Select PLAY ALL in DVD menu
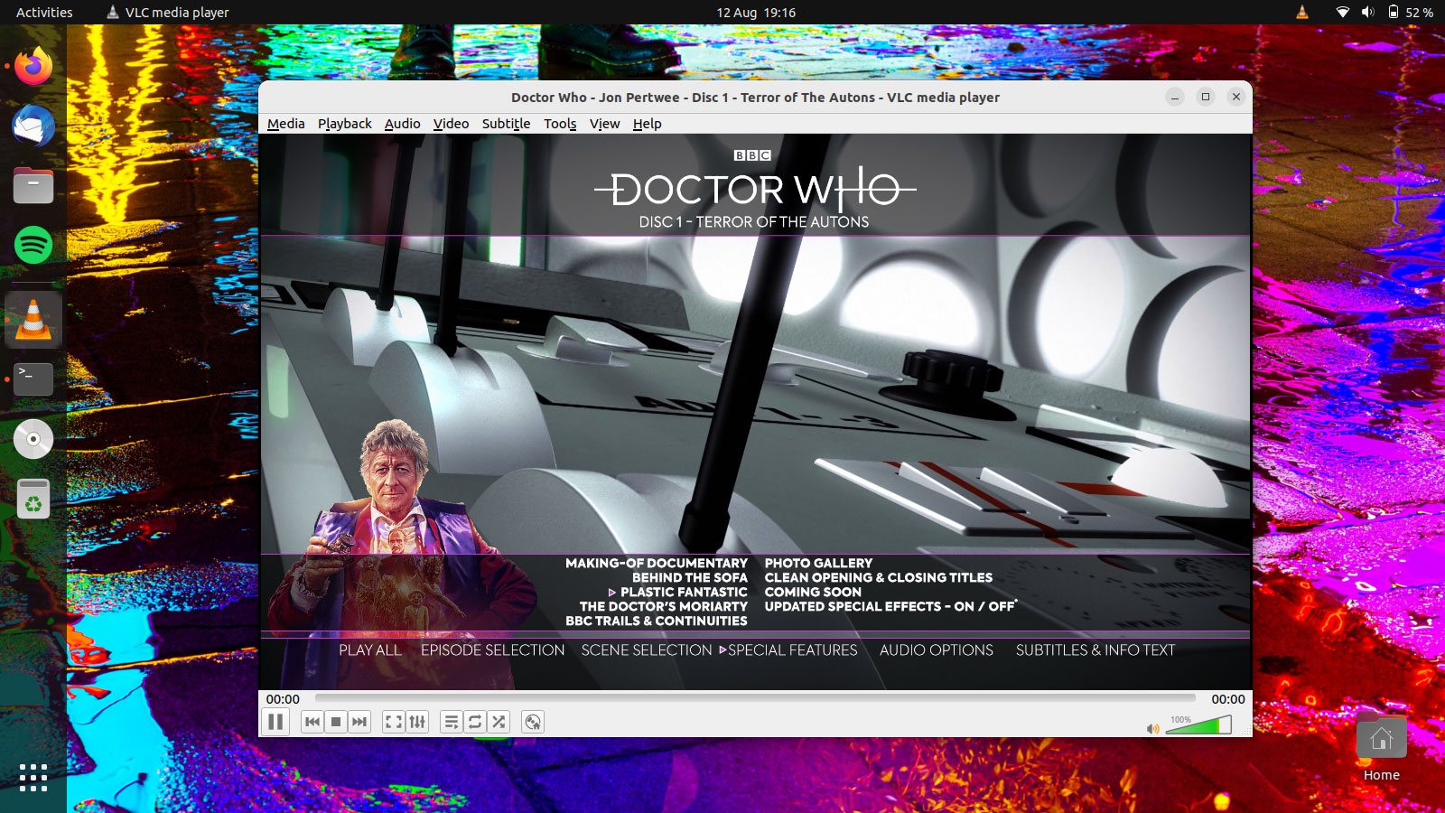The width and height of the screenshot is (1445, 813). click(370, 650)
